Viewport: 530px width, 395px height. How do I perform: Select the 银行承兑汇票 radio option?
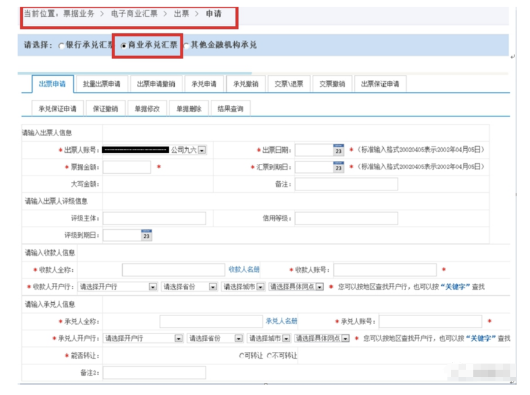61,46
